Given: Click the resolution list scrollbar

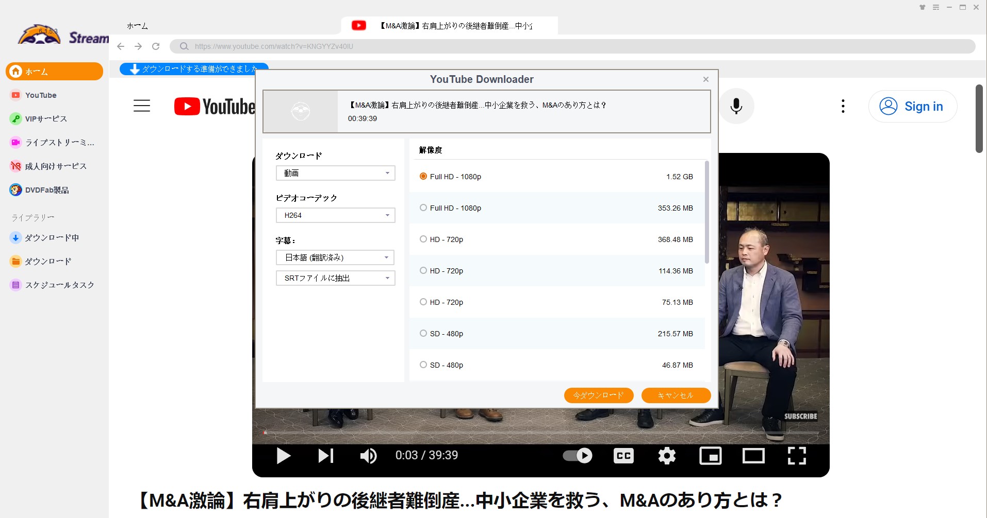Looking at the screenshot, I should pyautogui.click(x=706, y=212).
